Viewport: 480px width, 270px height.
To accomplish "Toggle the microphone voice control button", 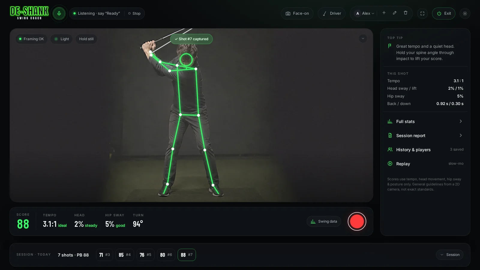I will [59, 13].
